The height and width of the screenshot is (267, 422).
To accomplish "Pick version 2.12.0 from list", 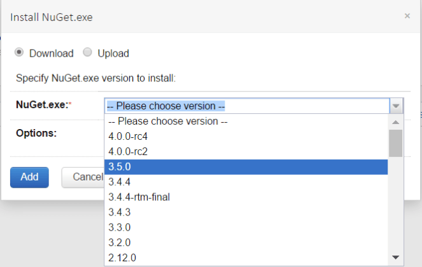I will tap(122, 257).
